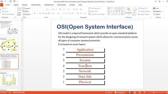
Task: Switch to the DESIGN tab
Action: coord(25,5)
